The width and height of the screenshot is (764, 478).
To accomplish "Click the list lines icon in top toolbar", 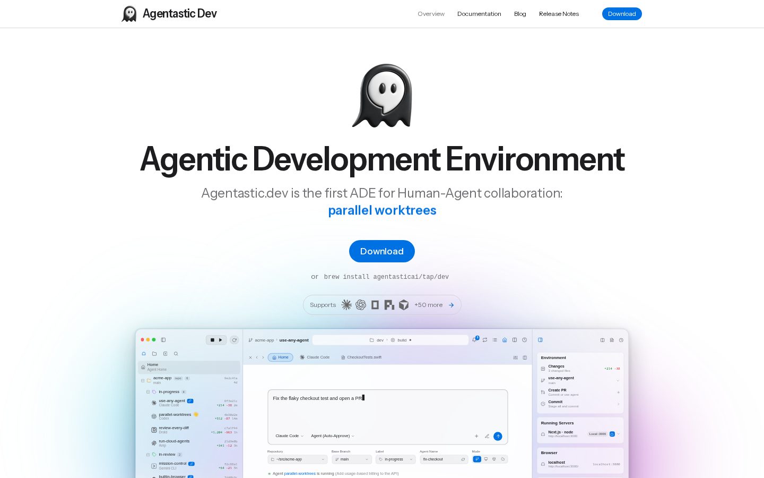I will (x=494, y=340).
